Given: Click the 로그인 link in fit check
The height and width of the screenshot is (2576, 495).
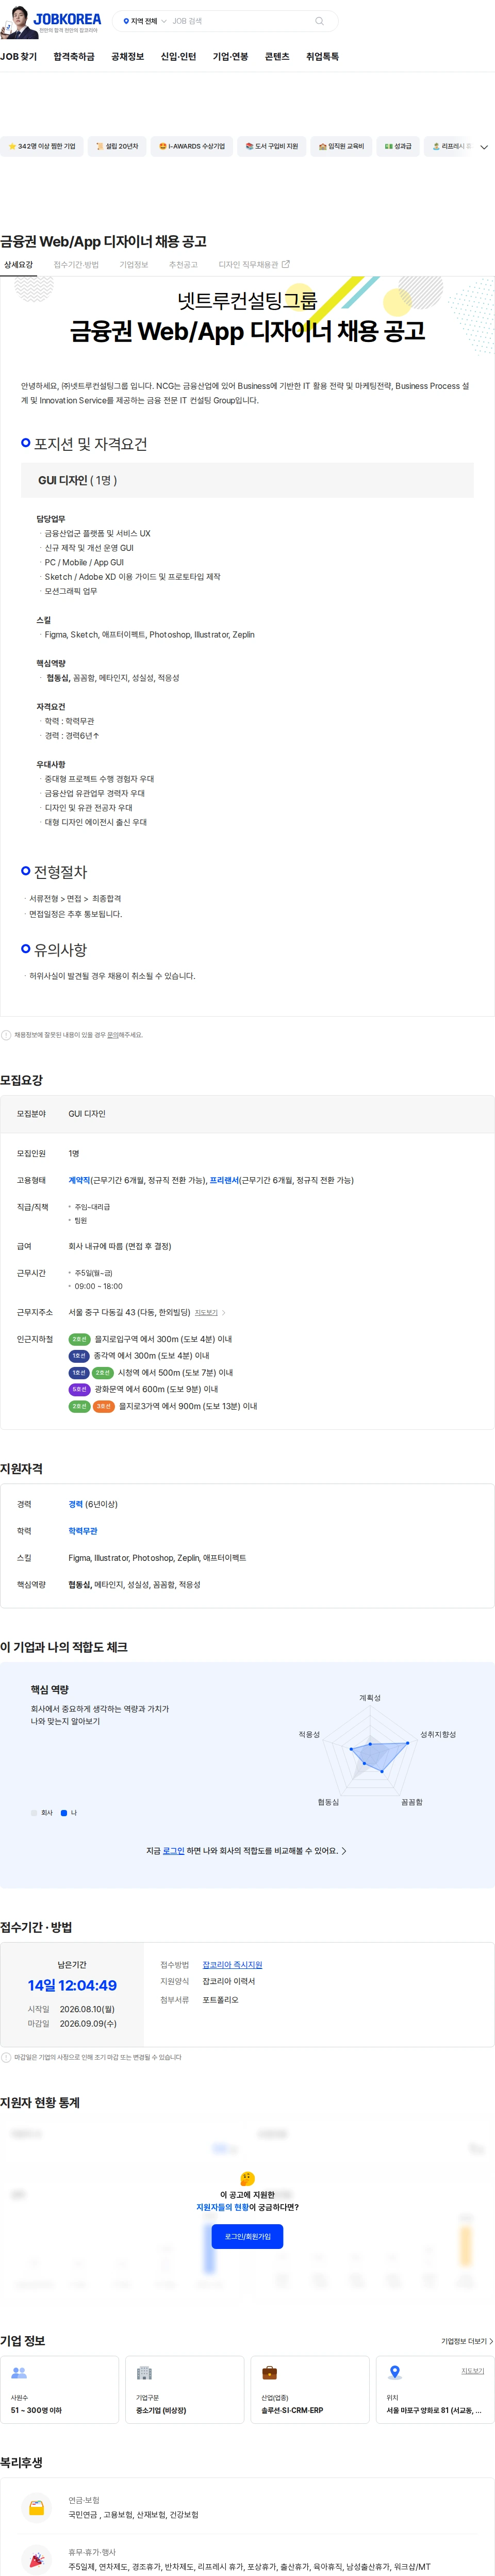Looking at the screenshot, I should point(174,1851).
